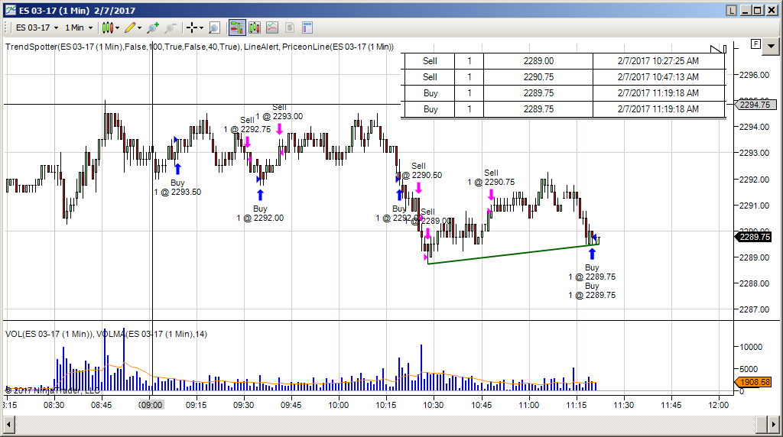Expand the drawing tools dropdown arrow
Image resolution: width=783 pixels, height=437 pixels.
pyautogui.click(x=139, y=28)
